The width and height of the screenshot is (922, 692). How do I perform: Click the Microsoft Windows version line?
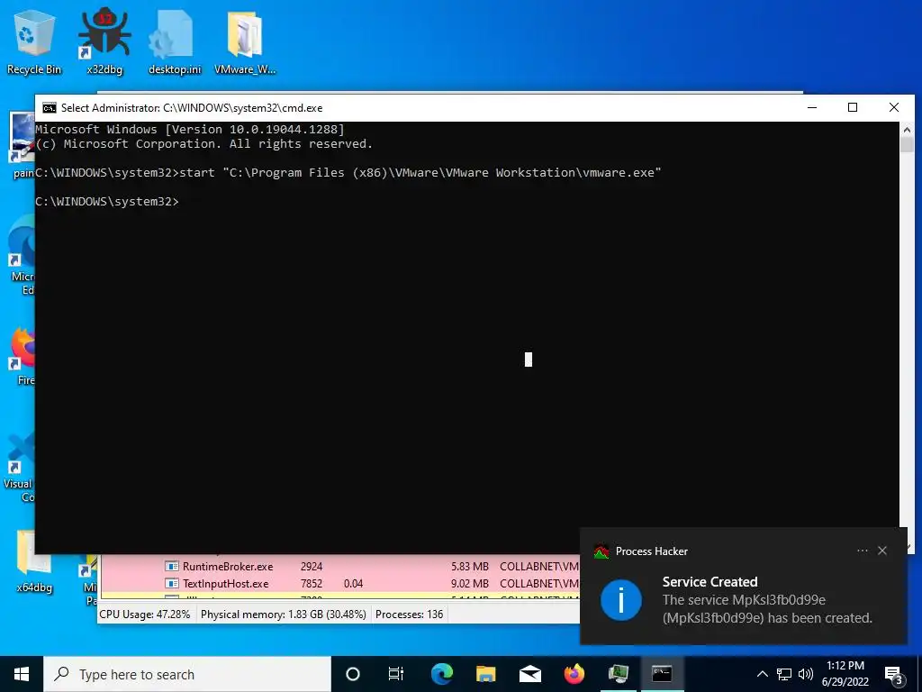point(190,130)
